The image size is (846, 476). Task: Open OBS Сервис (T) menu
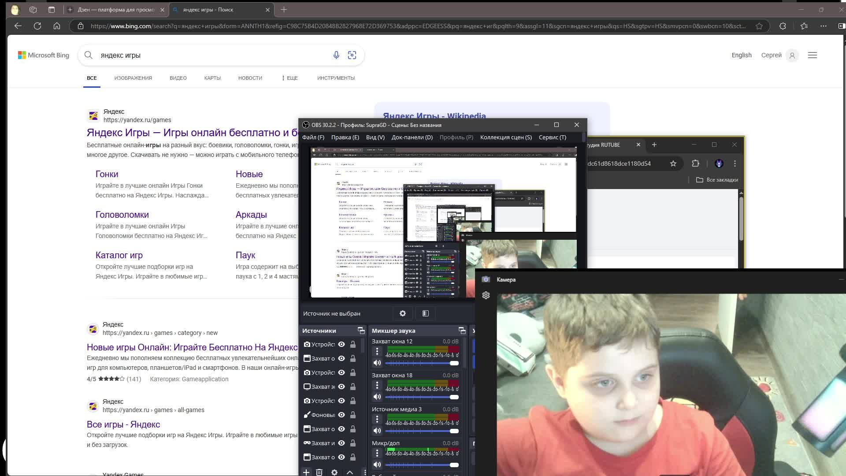(x=553, y=137)
